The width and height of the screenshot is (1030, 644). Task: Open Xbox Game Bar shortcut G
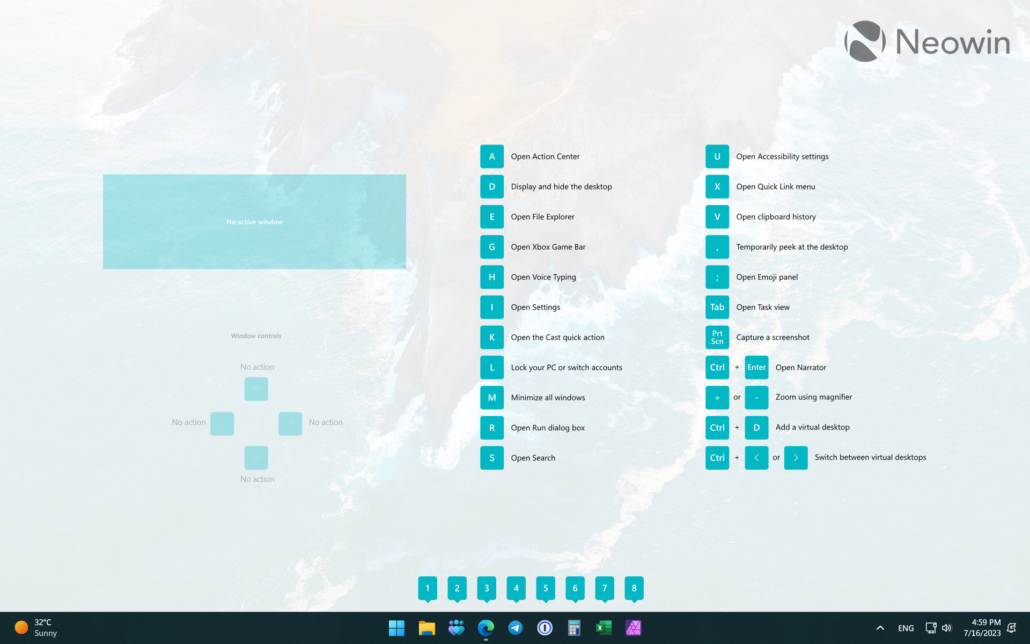click(491, 247)
